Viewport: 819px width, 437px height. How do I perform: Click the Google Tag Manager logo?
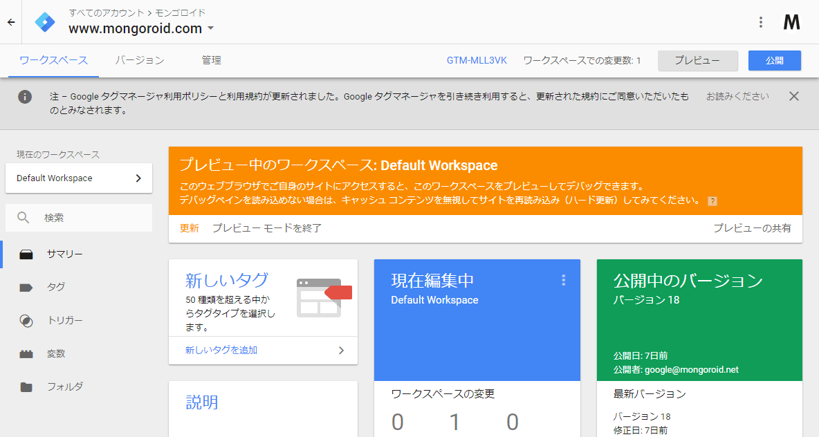point(45,22)
